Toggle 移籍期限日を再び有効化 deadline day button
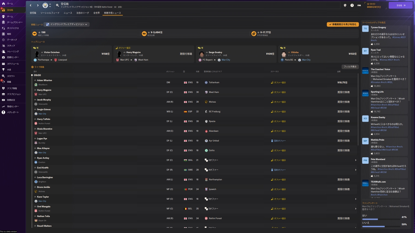 click(343, 24)
